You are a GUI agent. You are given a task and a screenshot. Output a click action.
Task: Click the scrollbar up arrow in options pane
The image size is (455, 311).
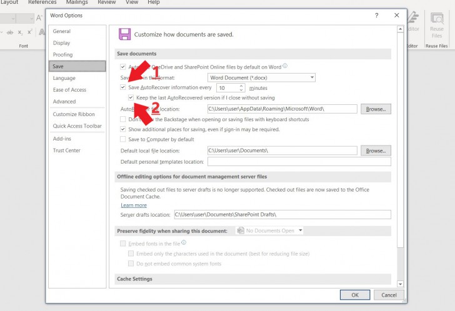pyautogui.click(x=400, y=29)
